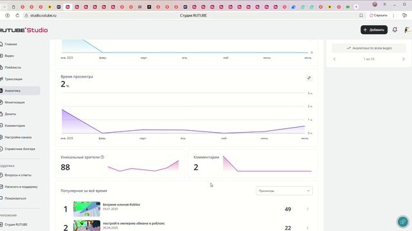Open the thumbnail of Безумие клонов Roblox
This screenshot has width=412, height=231.
[87, 209]
